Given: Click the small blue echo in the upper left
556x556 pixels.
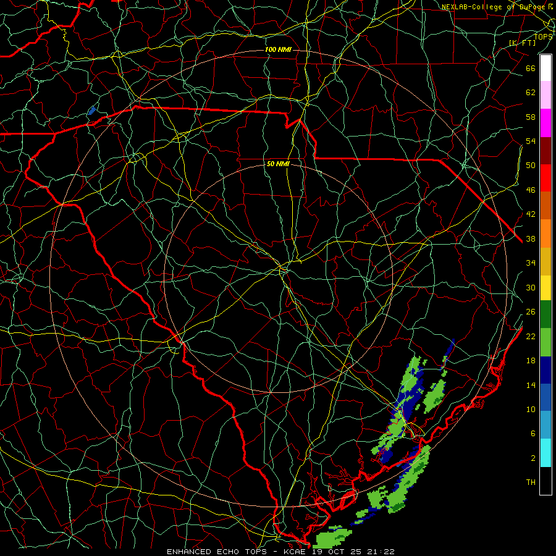Looking at the screenshot, I should click(x=92, y=111).
